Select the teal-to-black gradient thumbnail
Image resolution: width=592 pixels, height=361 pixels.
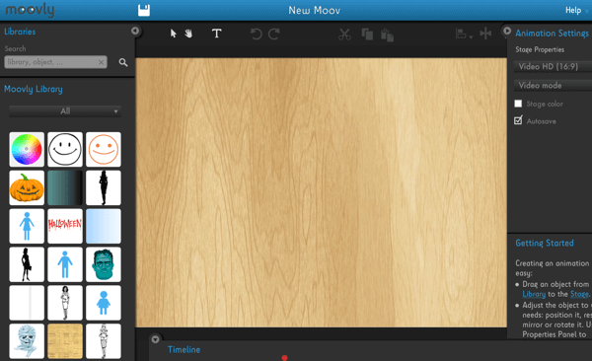[x=65, y=187]
